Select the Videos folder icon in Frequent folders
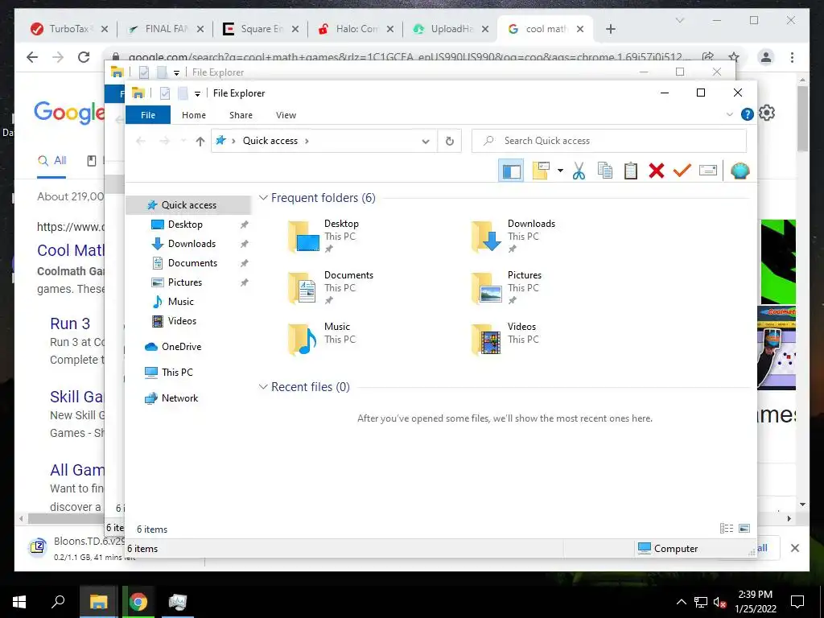824x618 pixels. [487, 339]
